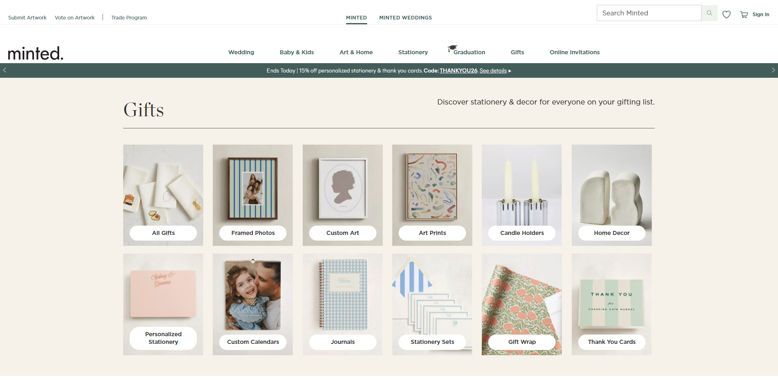
Task: Open the Graduation menu item
Action: pyautogui.click(x=469, y=52)
